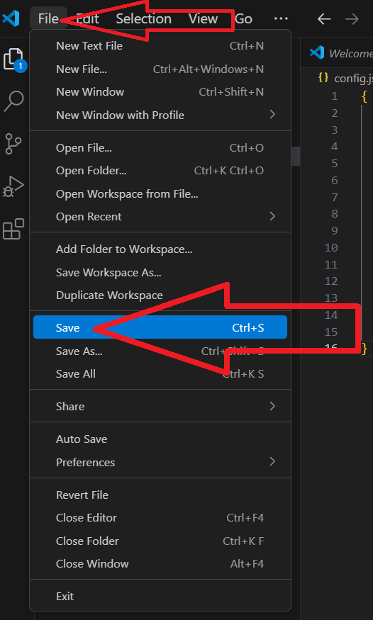
Task: Expand the Share submenu
Action: (x=160, y=407)
